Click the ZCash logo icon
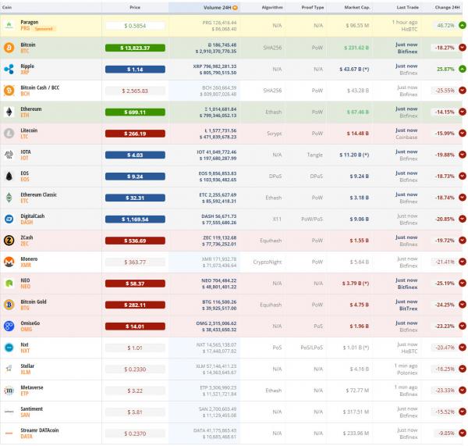Viewport: 468px width, 446px height. (x=9, y=241)
